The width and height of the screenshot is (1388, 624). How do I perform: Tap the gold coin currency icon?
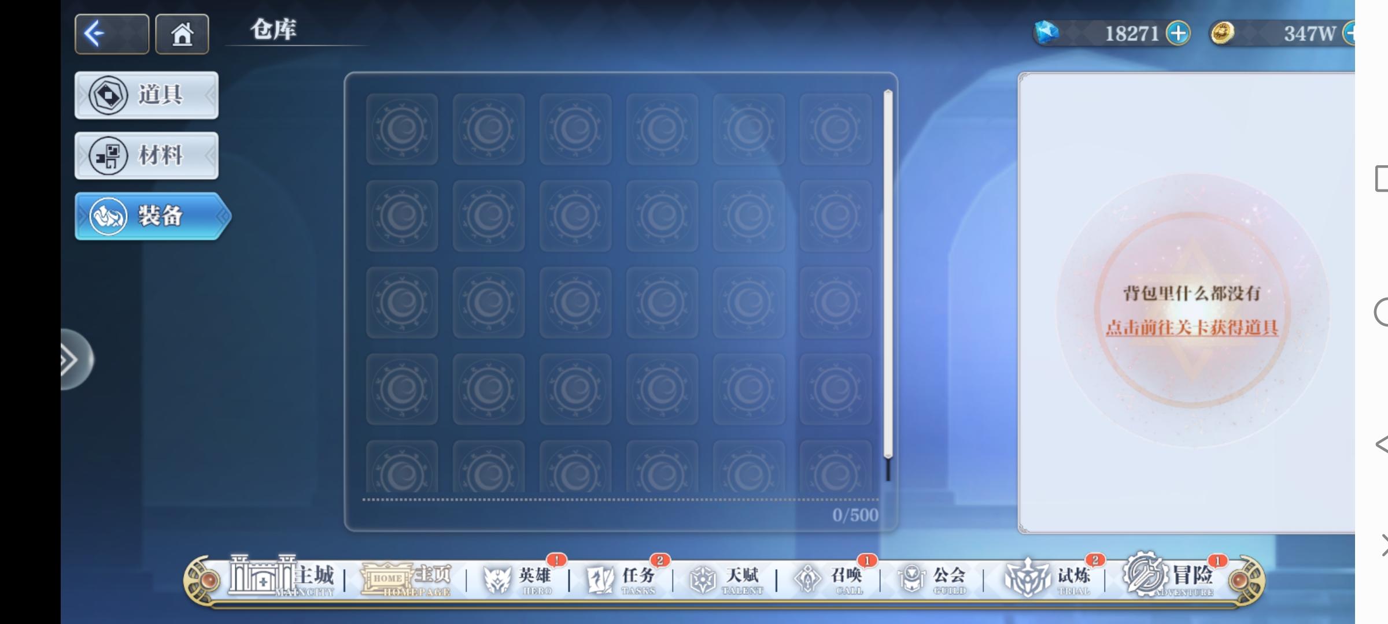(x=1222, y=33)
